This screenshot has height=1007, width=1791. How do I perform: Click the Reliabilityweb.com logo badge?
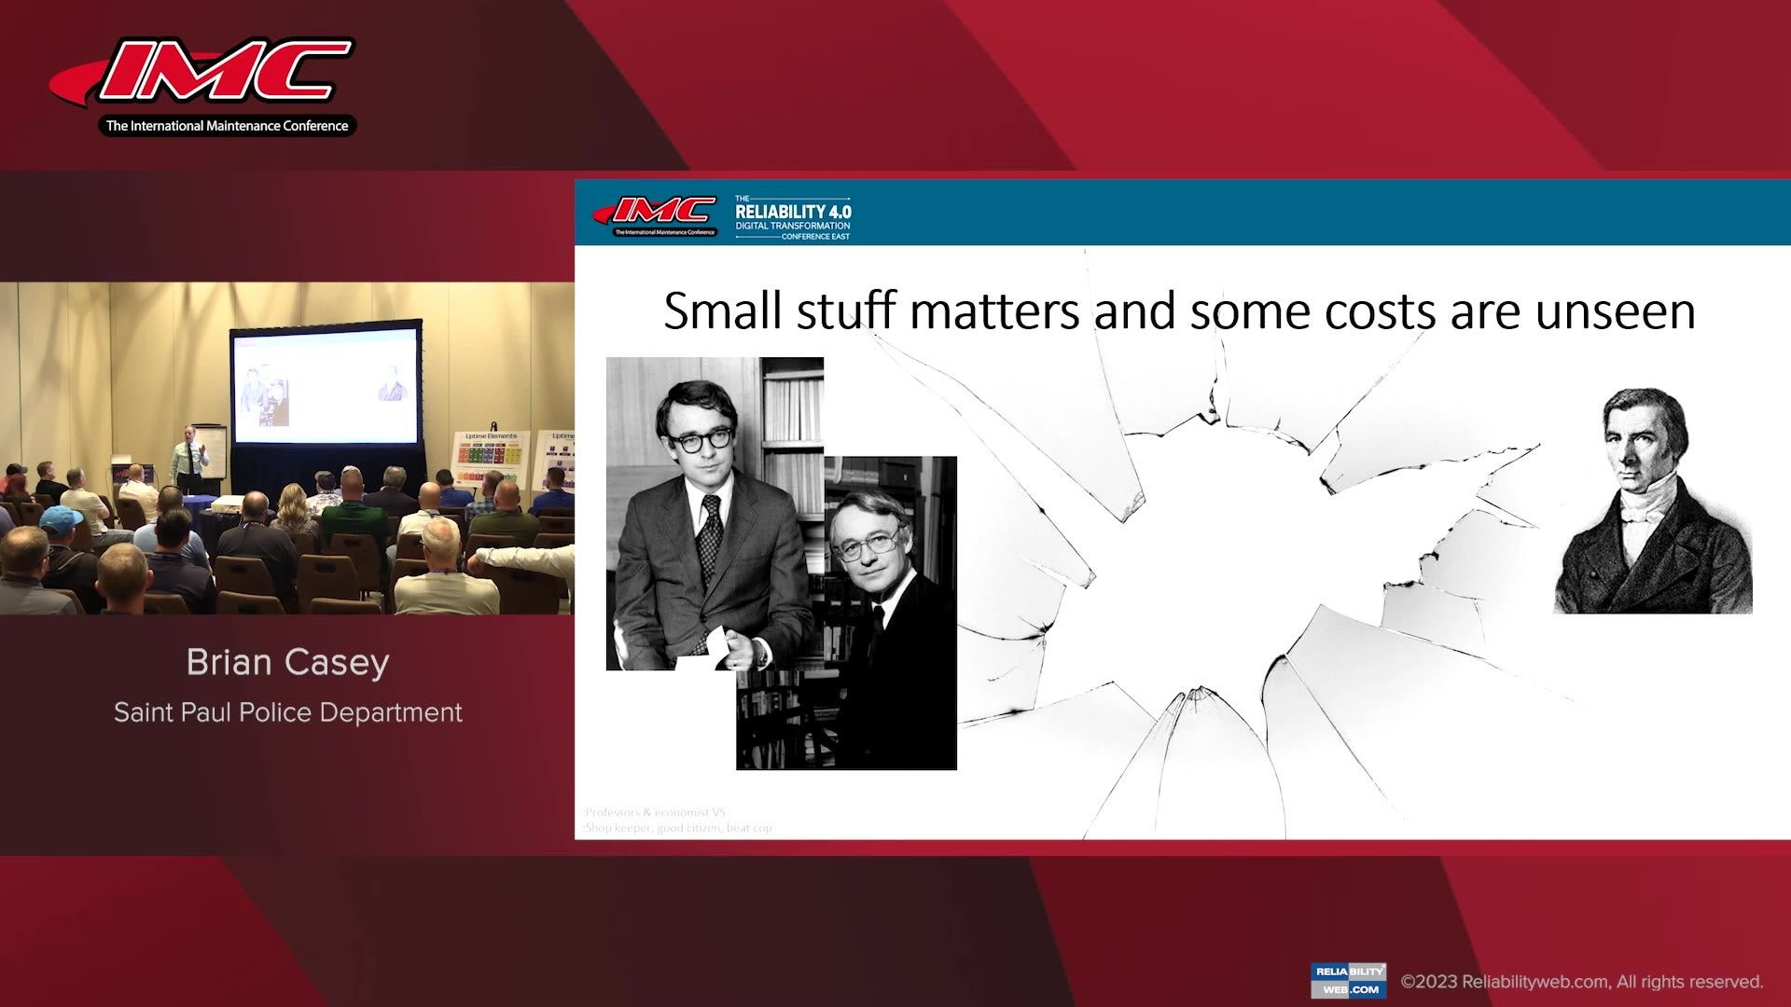point(1348,980)
